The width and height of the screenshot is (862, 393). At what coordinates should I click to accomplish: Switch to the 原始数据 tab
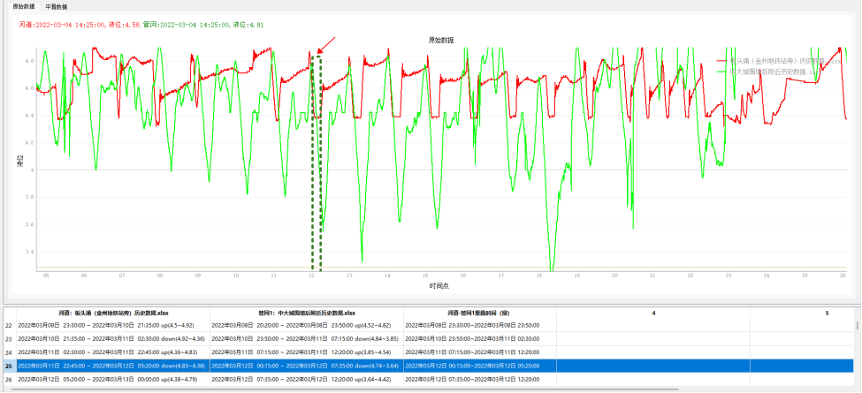[x=24, y=6]
